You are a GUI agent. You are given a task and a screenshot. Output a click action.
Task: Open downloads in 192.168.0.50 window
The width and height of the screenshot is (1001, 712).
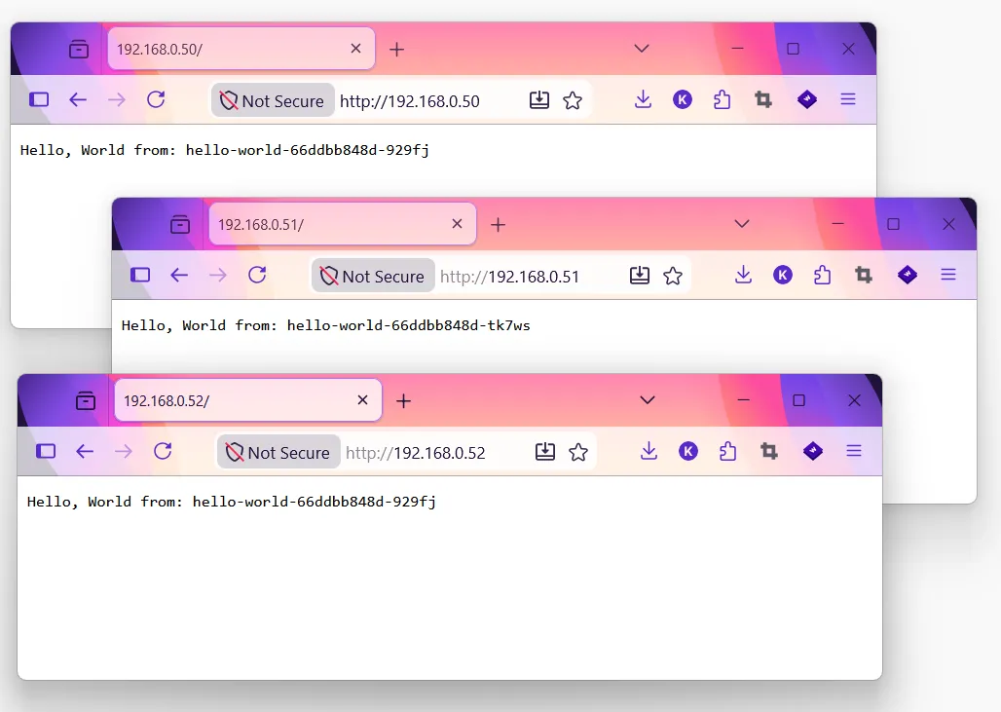(x=643, y=99)
